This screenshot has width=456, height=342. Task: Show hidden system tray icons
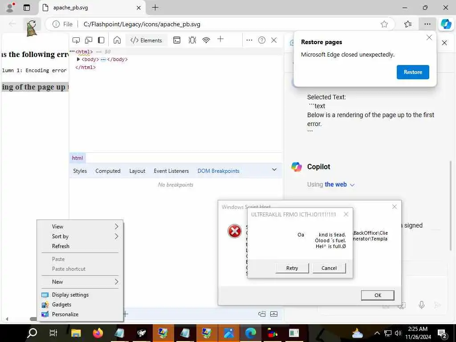tap(377, 333)
